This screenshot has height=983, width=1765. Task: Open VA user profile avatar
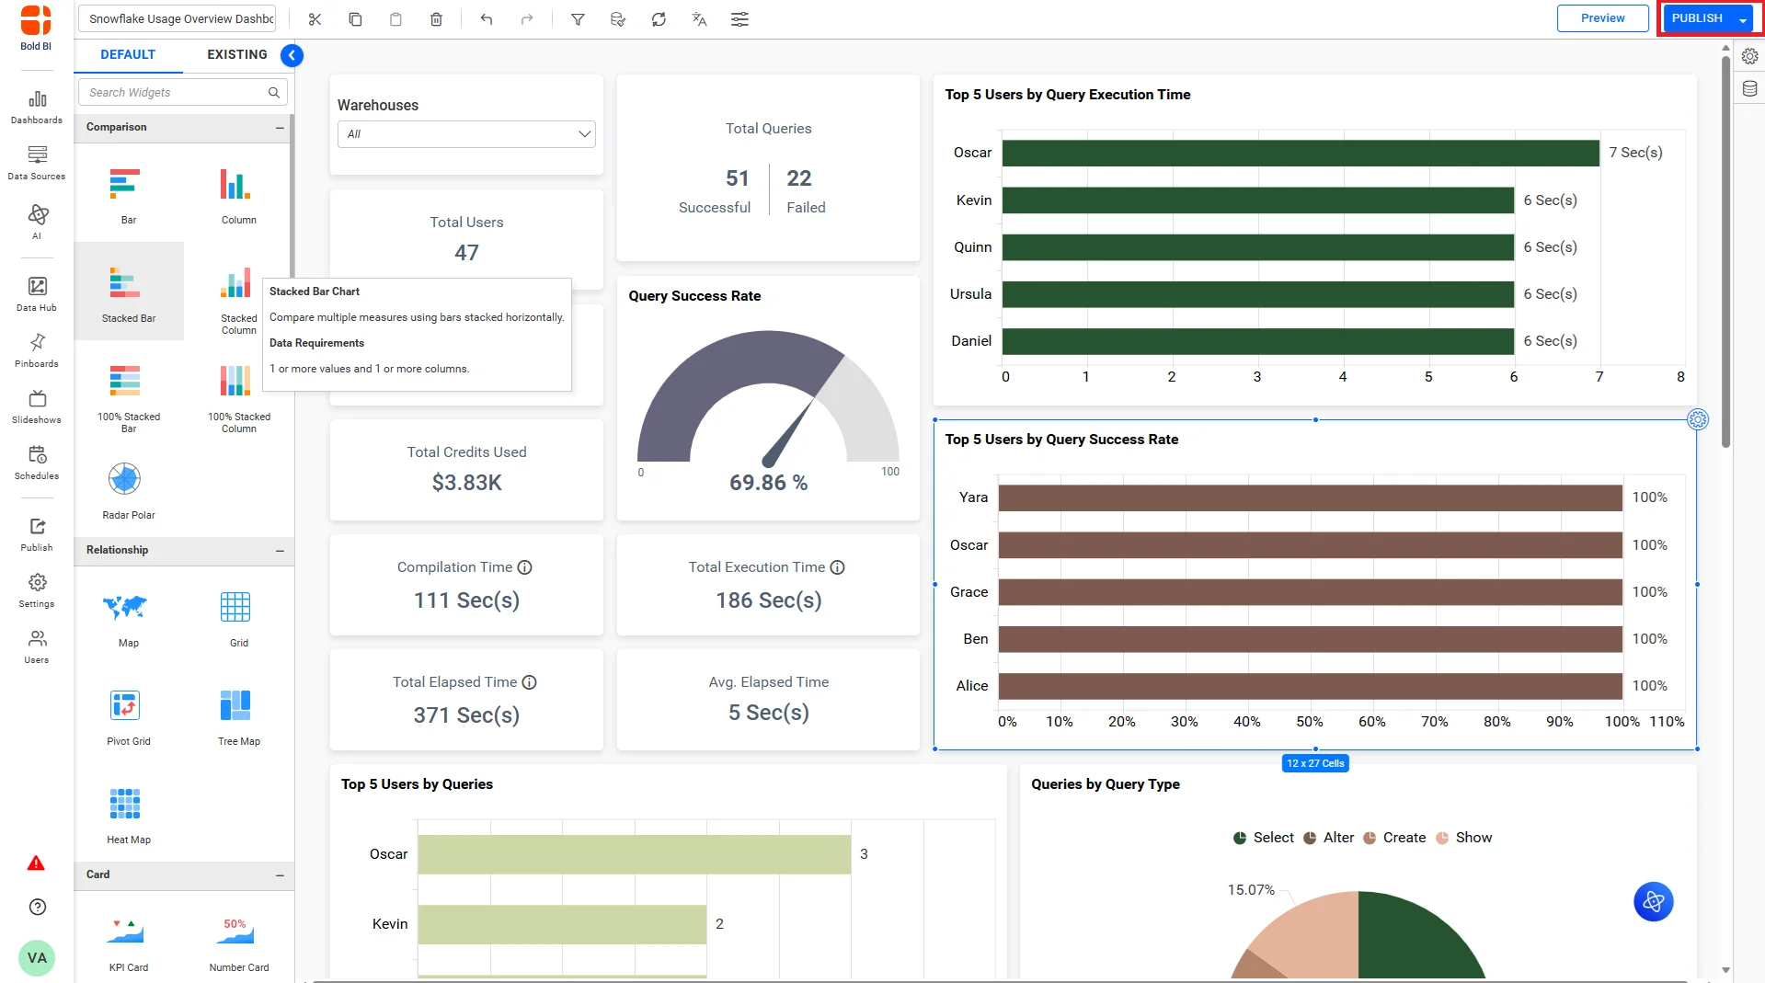37,958
